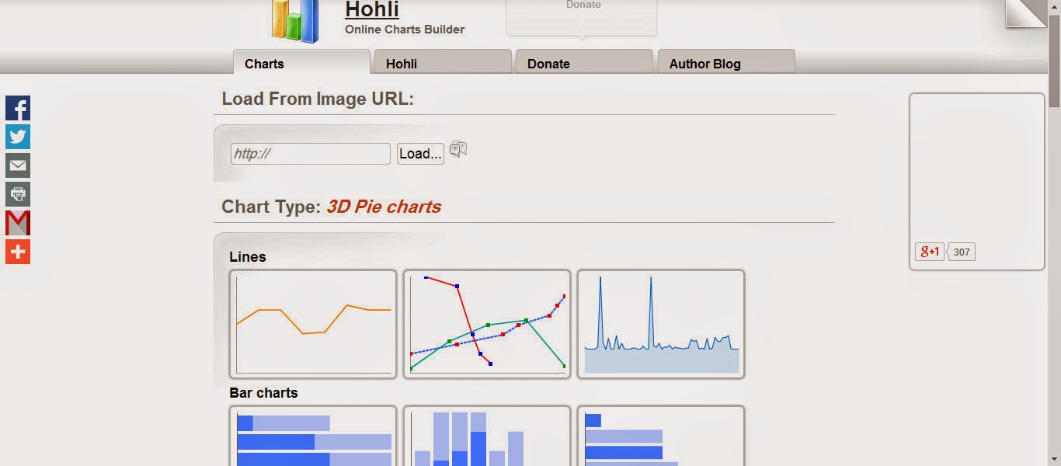Share the page via Twitter
Screen dimensions: 1061x466
tap(17, 137)
